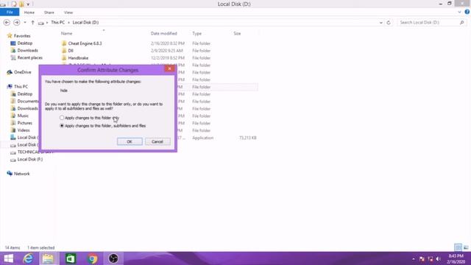Expand the ribbon with chevron
The height and width of the screenshot is (265, 471).
tap(459, 13)
